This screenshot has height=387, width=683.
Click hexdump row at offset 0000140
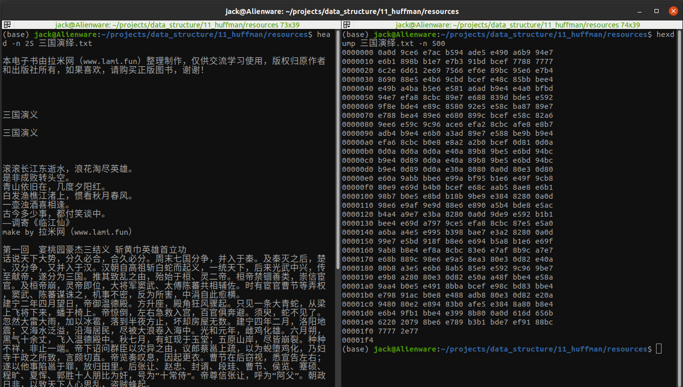(448, 232)
